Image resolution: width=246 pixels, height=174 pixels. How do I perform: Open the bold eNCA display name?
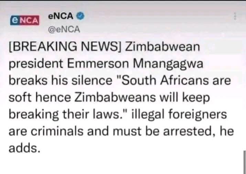click(61, 16)
